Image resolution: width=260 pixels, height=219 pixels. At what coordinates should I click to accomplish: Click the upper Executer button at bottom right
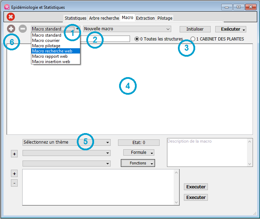coord(196,187)
